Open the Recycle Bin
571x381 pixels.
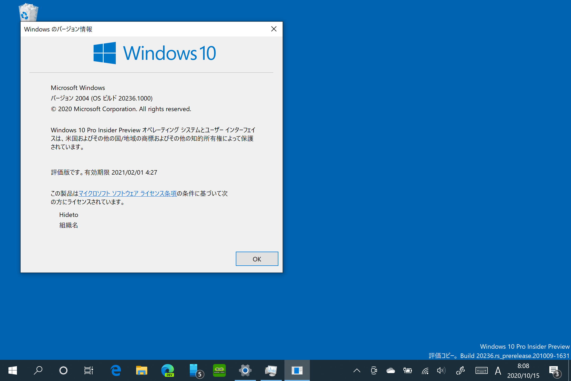[x=28, y=12]
